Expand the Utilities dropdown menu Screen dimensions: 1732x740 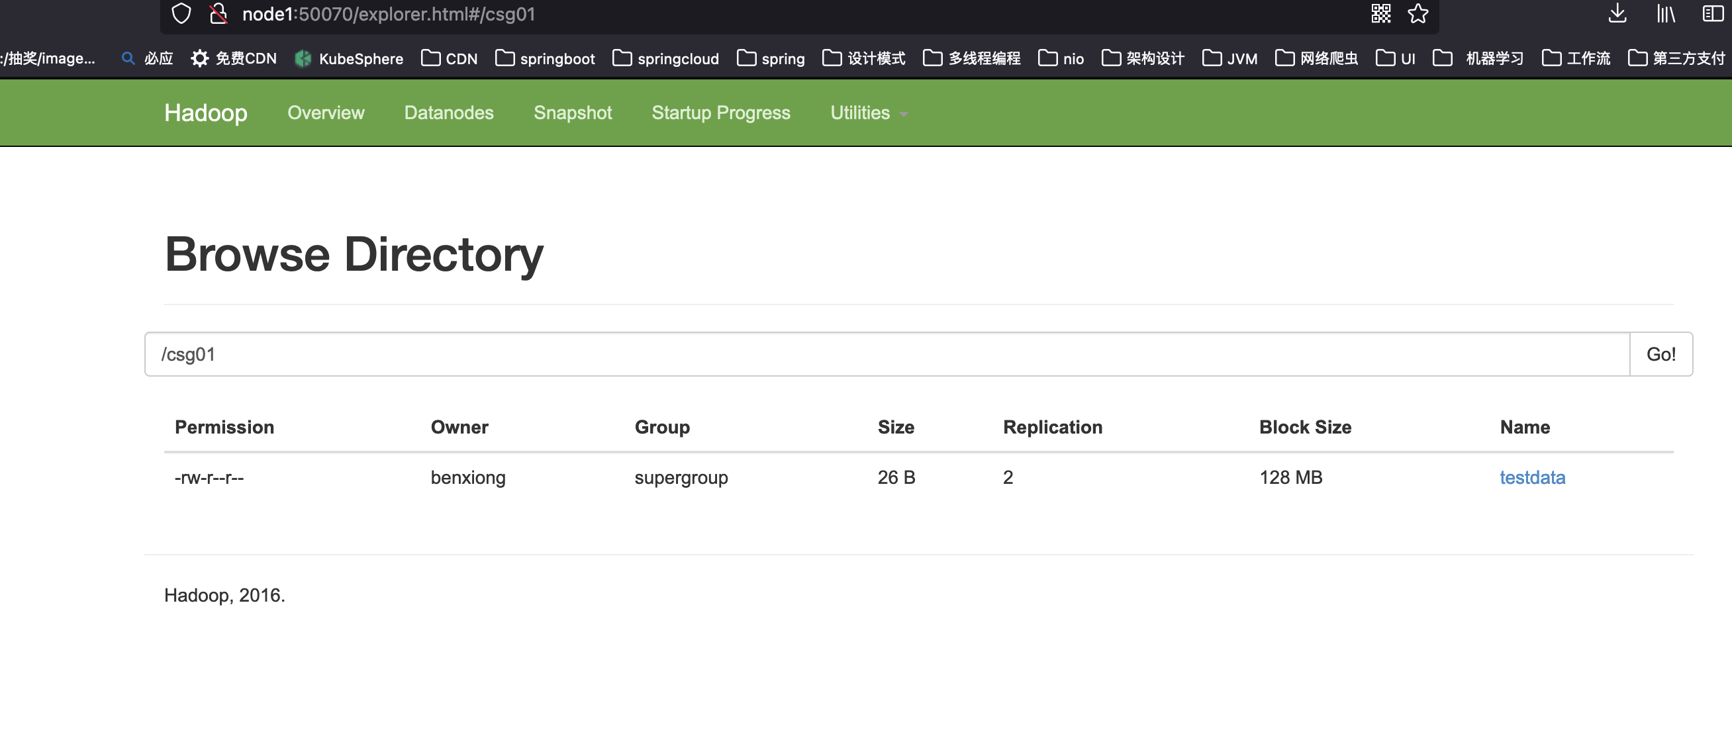point(868,113)
